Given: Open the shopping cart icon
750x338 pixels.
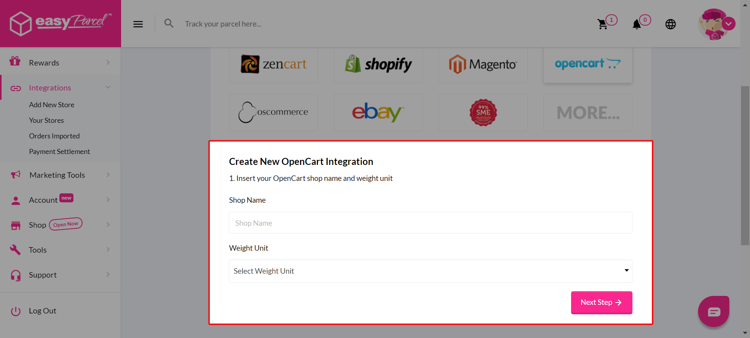Looking at the screenshot, I should [602, 24].
